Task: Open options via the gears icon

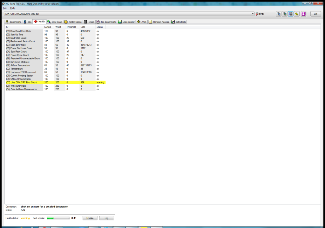Action: click(x=297, y=14)
